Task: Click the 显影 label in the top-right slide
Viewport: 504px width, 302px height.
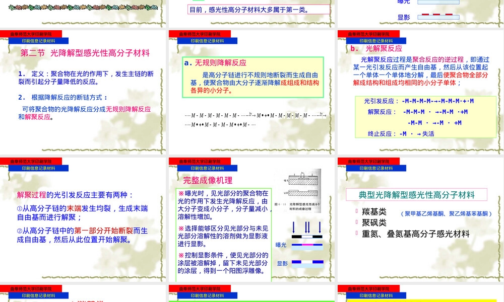Action: (404, 17)
